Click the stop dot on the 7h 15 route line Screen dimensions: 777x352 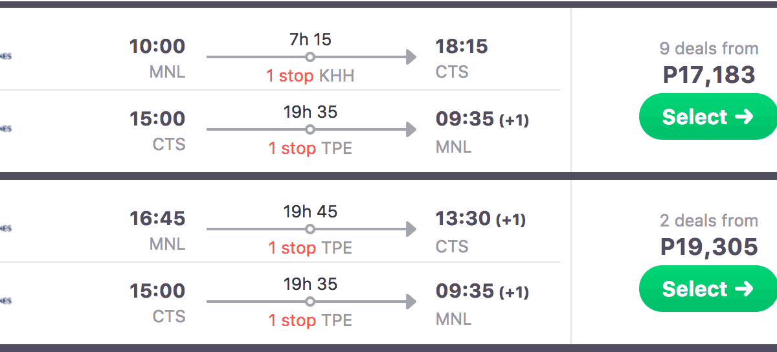coord(310,57)
